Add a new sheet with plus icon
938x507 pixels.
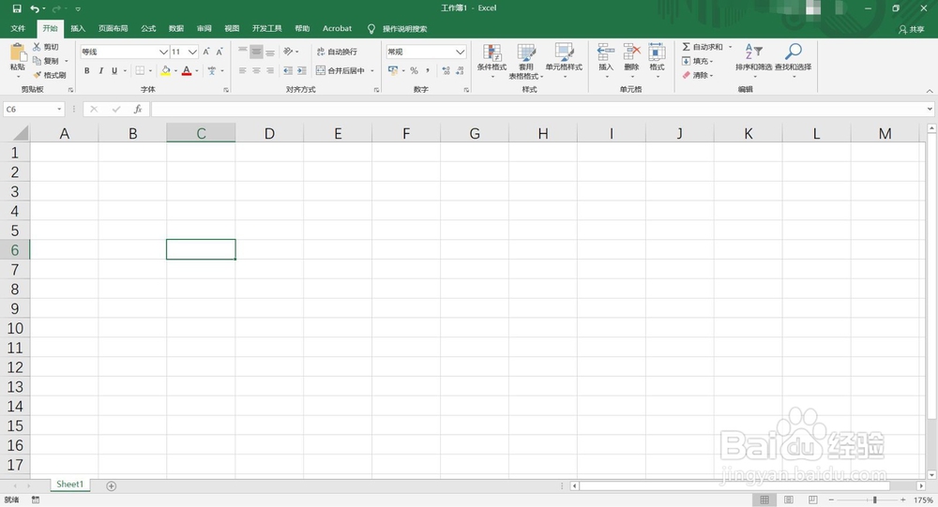point(112,486)
